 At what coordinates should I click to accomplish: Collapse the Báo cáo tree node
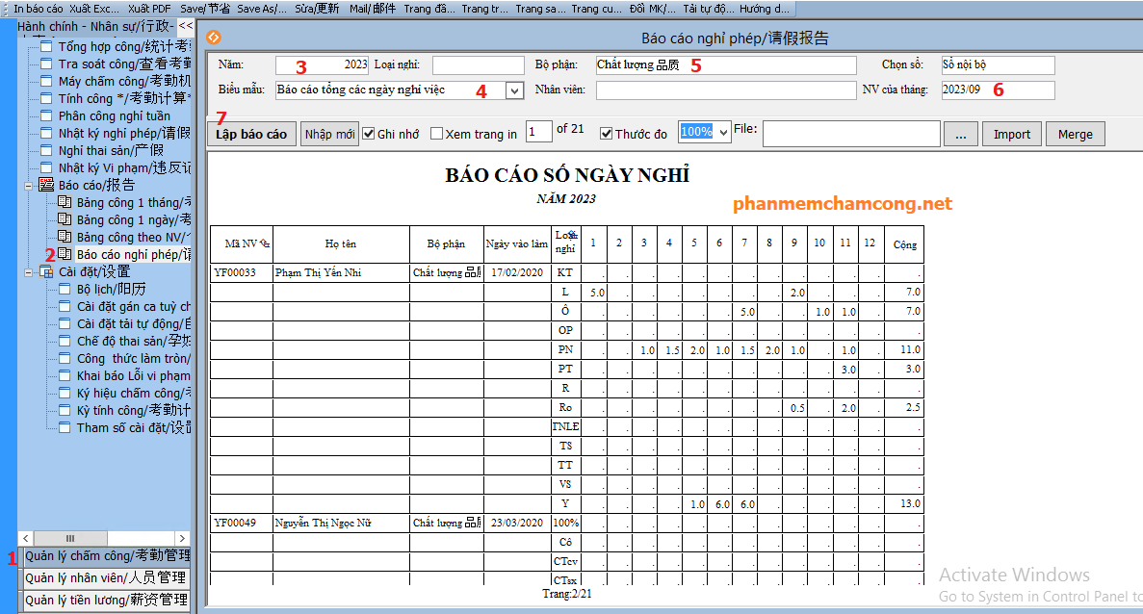(29, 186)
